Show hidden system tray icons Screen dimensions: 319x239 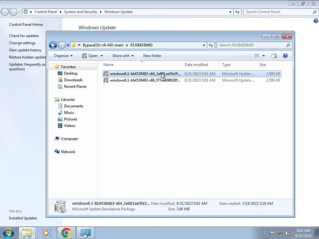(265, 233)
